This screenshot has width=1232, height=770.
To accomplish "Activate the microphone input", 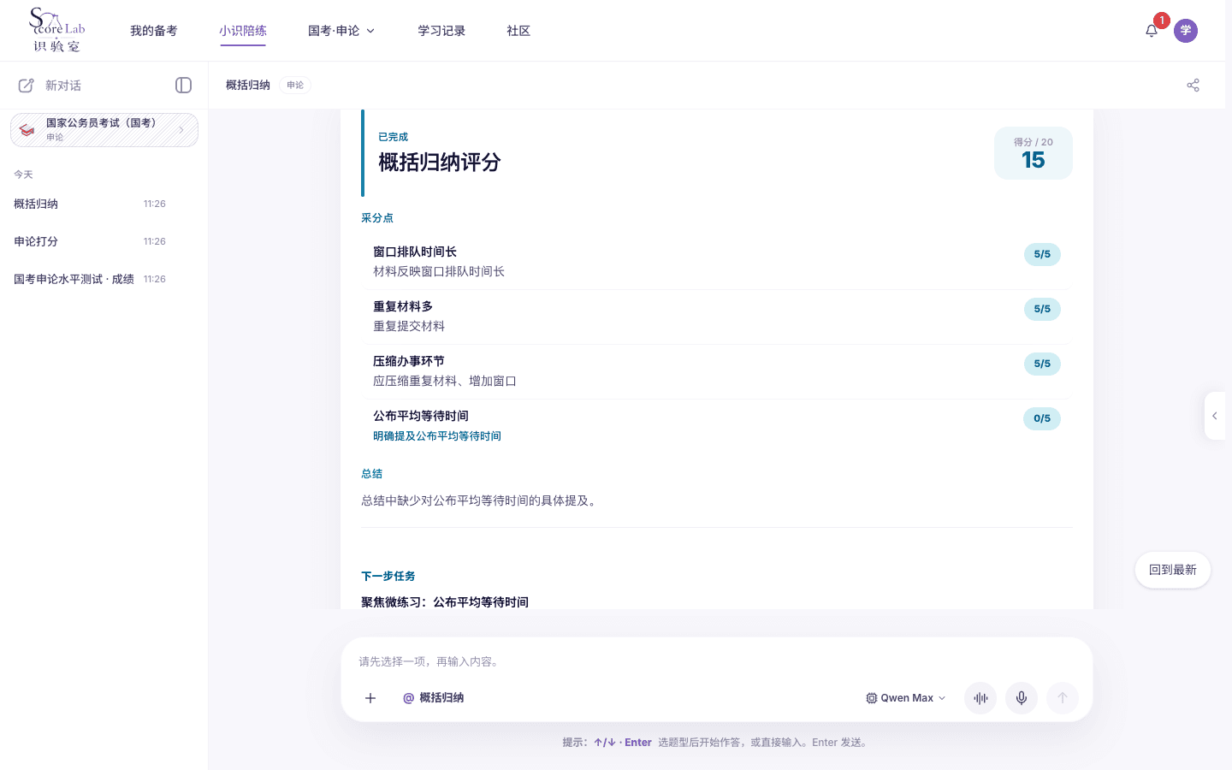I will tap(1022, 698).
